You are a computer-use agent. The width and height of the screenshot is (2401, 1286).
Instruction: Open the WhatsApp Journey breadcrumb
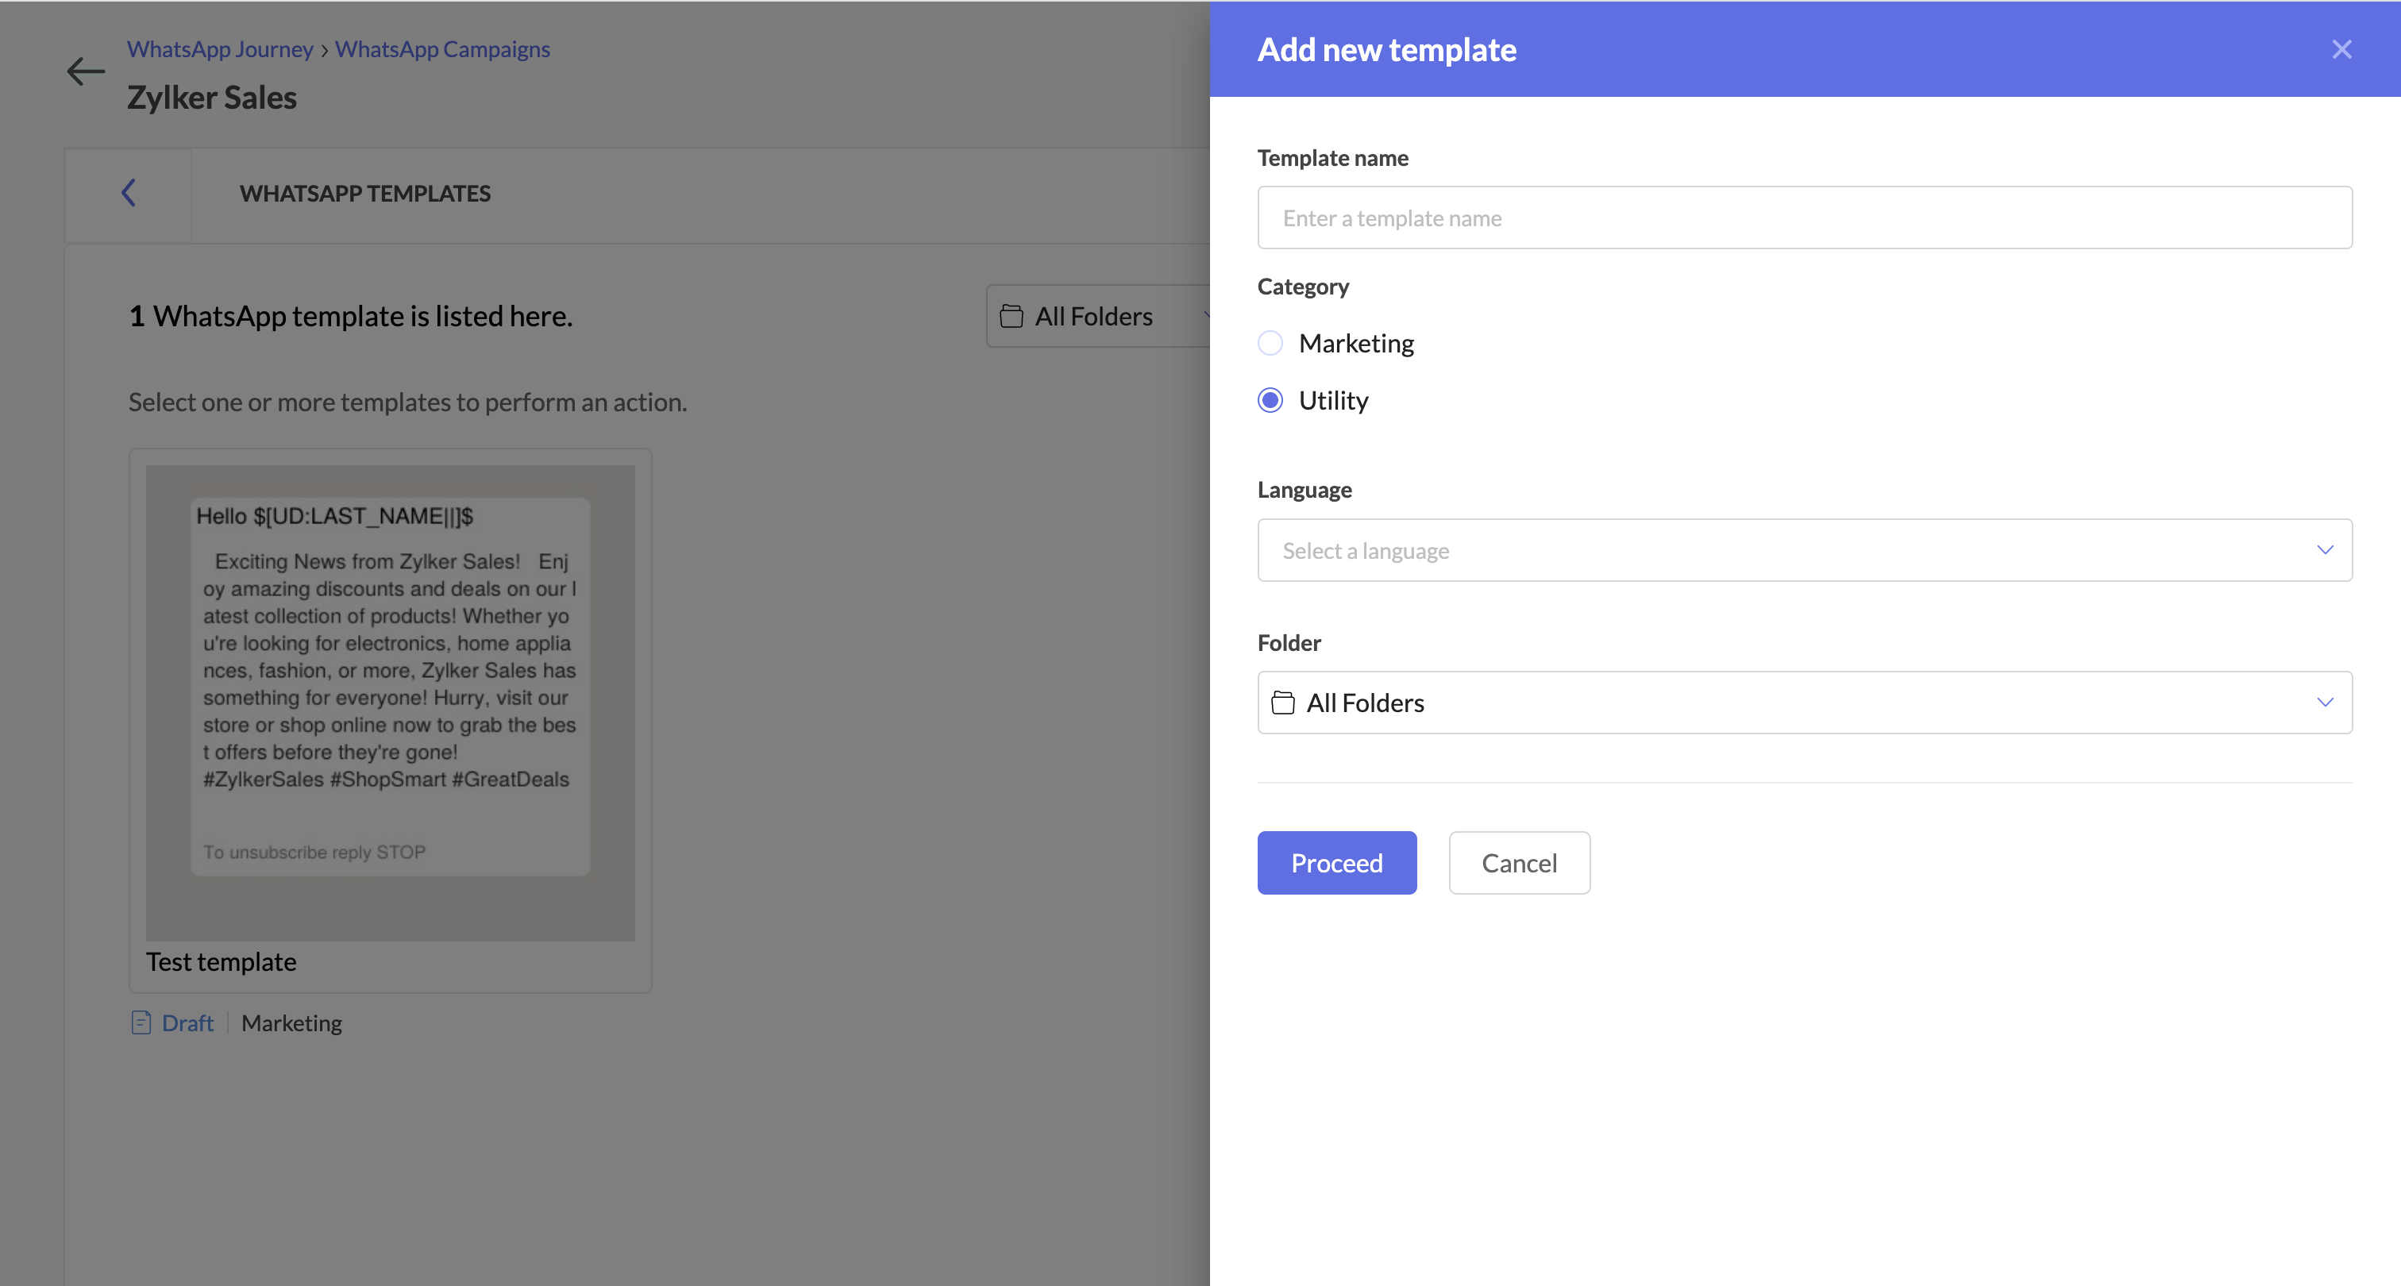220,49
